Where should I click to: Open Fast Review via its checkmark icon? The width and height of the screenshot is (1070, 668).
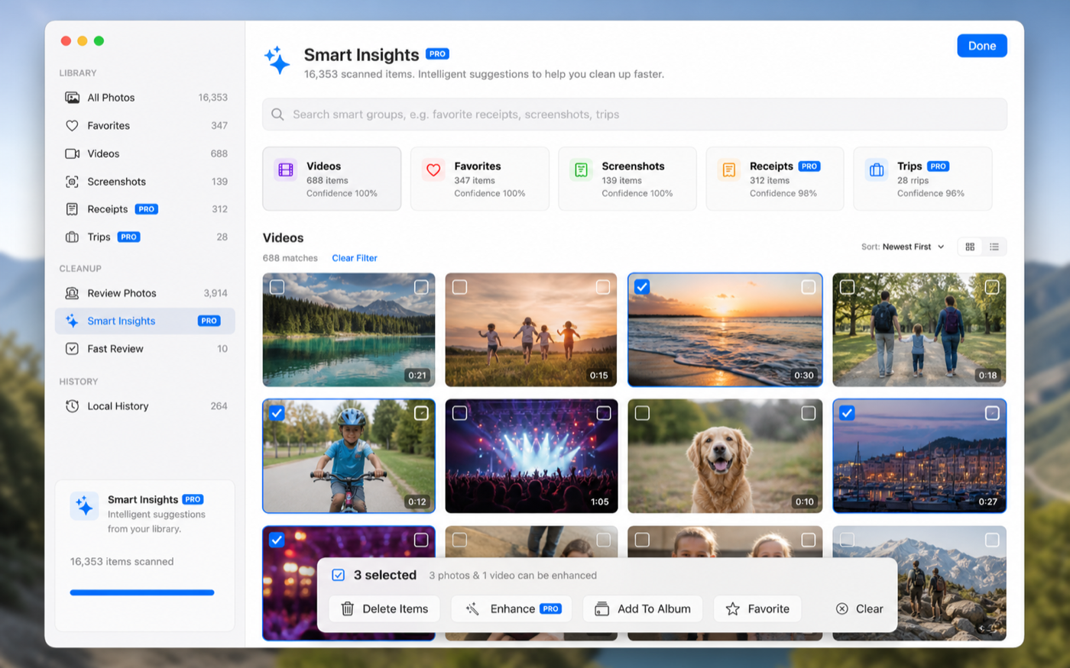[x=72, y=349]
